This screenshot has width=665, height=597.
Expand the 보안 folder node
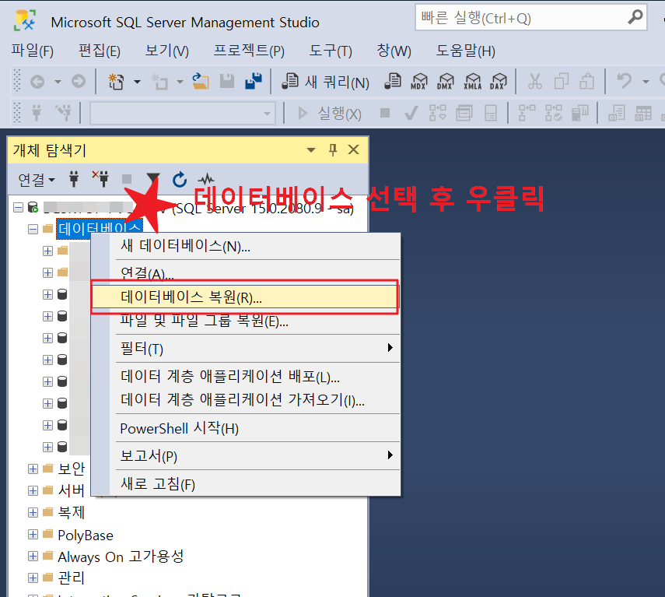33,469
